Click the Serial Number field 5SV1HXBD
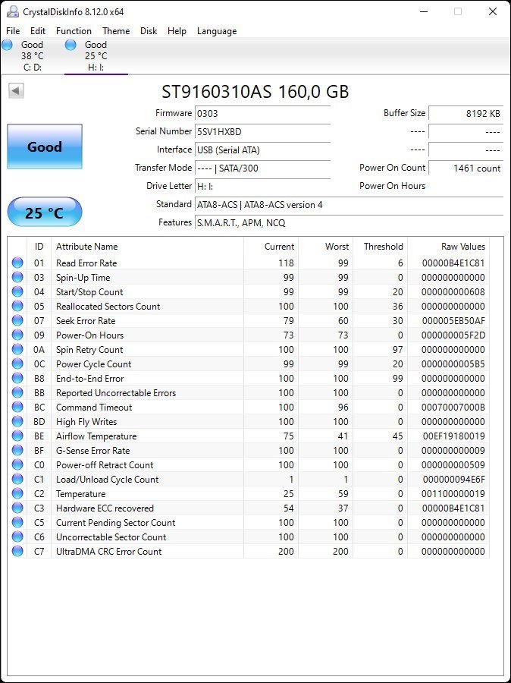The height and width of the screenshot is (683, 511). click(262, 131)
